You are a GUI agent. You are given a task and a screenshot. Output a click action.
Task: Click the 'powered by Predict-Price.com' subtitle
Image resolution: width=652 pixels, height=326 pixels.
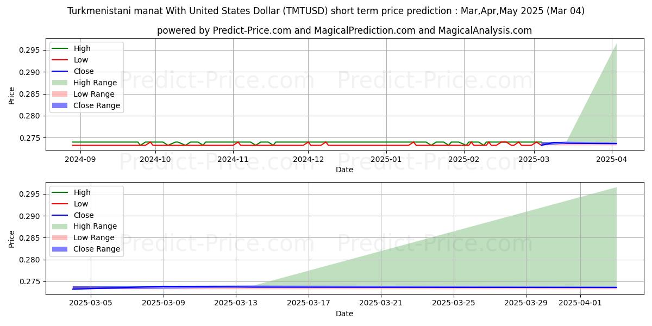click(x=344, y=30)
